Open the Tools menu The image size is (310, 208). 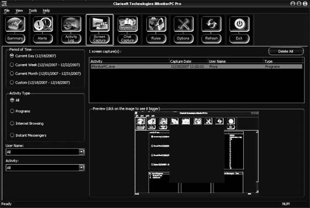click(33, 10)
